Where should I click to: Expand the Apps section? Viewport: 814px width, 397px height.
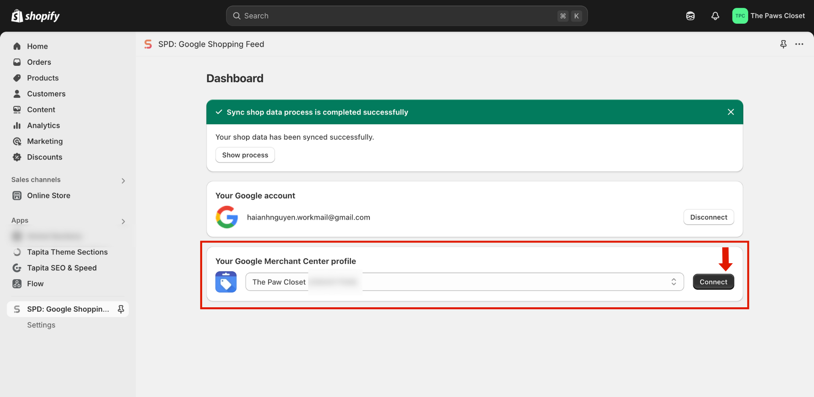[x=123, y=222]
